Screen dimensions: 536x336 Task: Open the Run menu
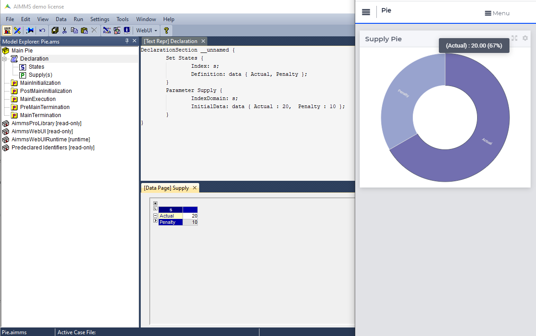pos(78,19)
